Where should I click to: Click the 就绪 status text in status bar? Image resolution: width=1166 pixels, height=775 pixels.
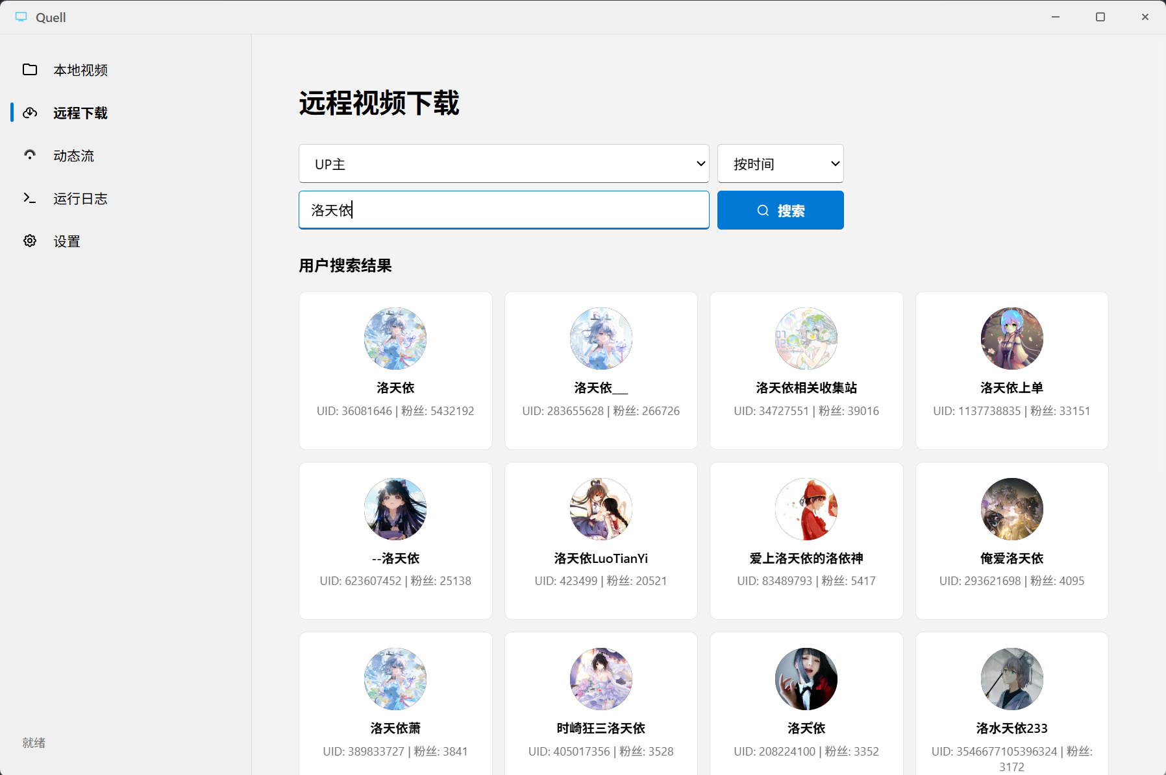34,743
